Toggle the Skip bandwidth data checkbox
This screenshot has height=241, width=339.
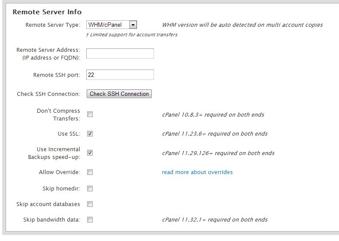(x=90, y=219)
